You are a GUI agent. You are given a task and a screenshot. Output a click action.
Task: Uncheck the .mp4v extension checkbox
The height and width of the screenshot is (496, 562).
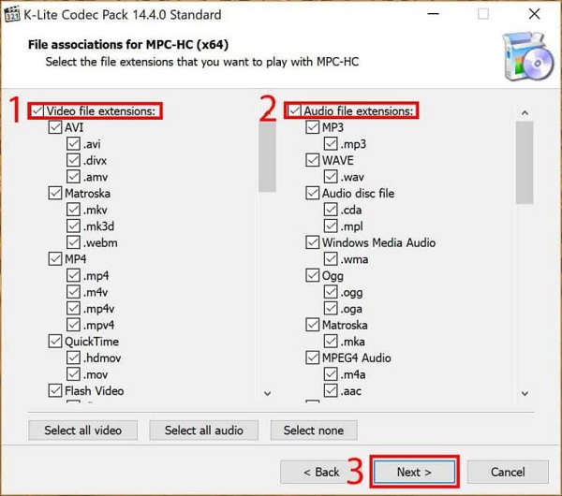tap(73, 308)
